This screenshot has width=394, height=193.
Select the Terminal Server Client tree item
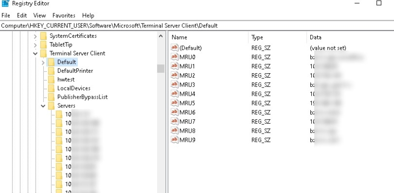point(77,54)
